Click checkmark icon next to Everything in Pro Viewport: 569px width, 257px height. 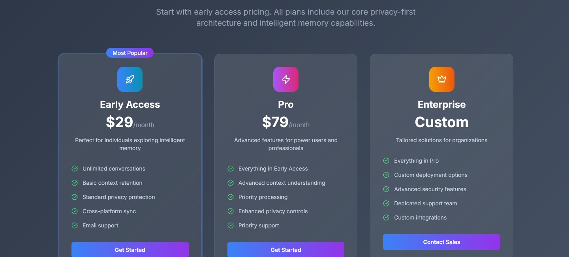click(x=386, y=161)
